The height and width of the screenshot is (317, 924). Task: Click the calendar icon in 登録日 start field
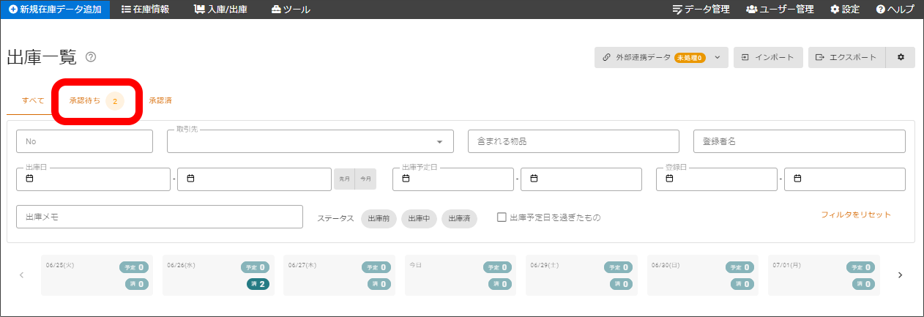(x=670, y=179)
